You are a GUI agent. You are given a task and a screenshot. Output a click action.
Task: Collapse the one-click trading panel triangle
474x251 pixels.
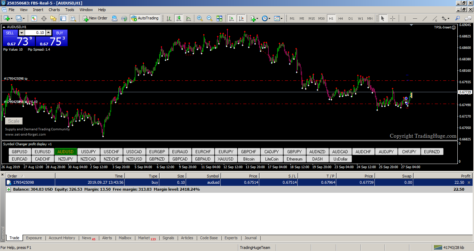[x=4, y=27]
